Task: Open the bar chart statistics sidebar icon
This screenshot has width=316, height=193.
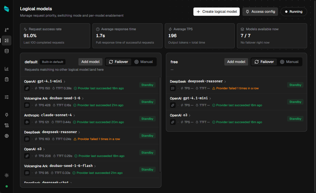Action: pyautogui.click(x=7, y=69)
